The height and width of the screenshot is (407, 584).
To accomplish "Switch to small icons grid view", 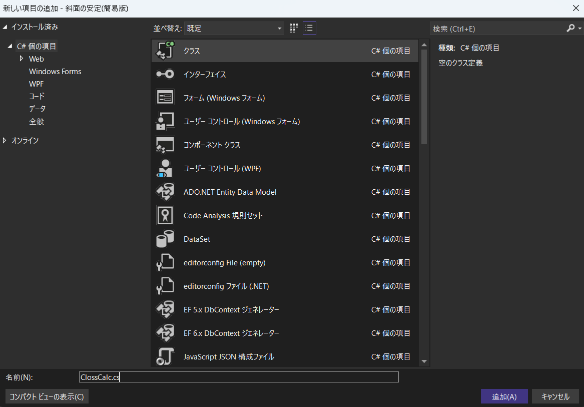I will 294,28.
